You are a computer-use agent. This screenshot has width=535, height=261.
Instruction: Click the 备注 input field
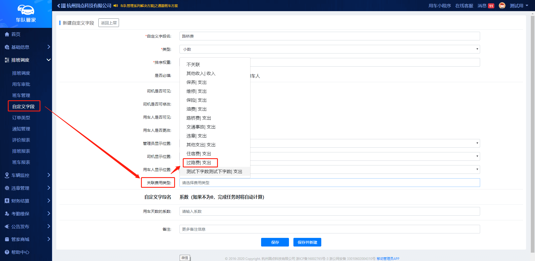pos(329,229)
